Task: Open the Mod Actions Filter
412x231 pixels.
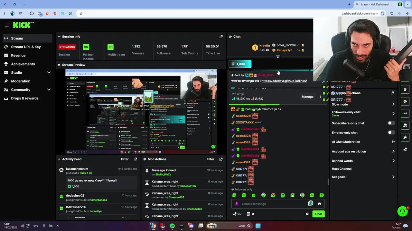Action: click(x=210, y=159)
